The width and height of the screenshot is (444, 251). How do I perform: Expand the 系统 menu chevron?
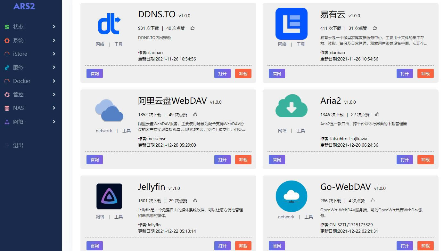[x=54, y=40]
